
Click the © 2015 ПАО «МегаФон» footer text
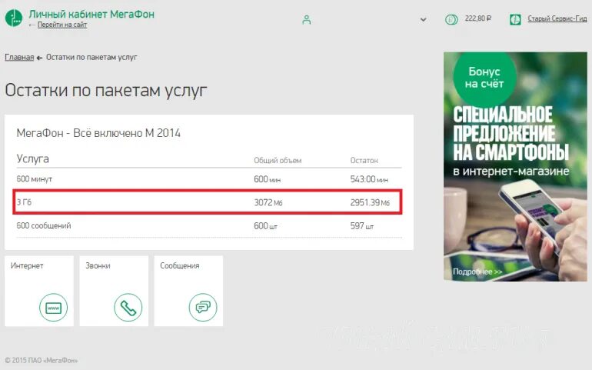(x=42, y=360)
